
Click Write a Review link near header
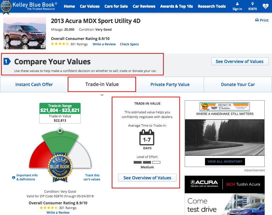click(x=104, y=44)
